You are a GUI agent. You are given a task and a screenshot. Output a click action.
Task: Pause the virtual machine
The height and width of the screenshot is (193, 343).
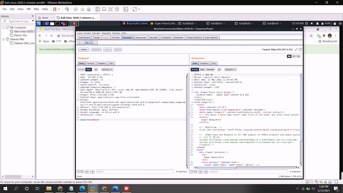point(55,9)
